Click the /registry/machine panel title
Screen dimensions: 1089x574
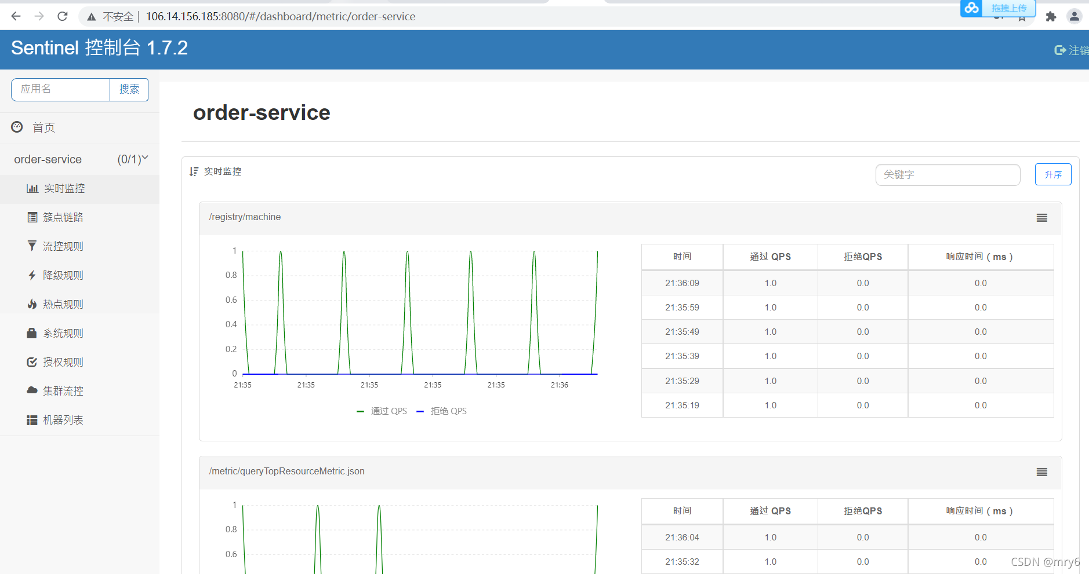[x=245, y=217]
